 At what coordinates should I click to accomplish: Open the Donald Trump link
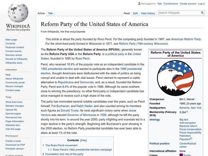[70, 110]
